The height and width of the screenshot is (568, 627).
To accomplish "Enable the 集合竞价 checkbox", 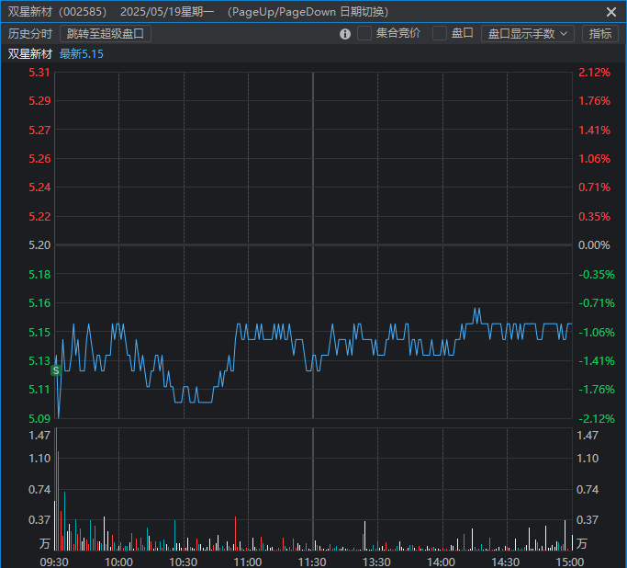I will (x=364, y=33).
